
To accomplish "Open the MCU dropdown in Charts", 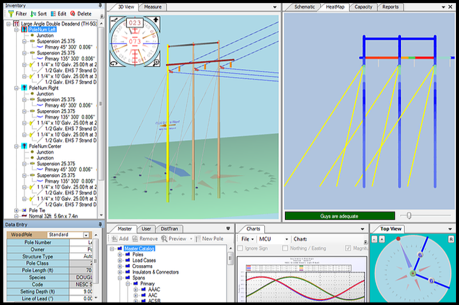I will (x=286, y=239).
